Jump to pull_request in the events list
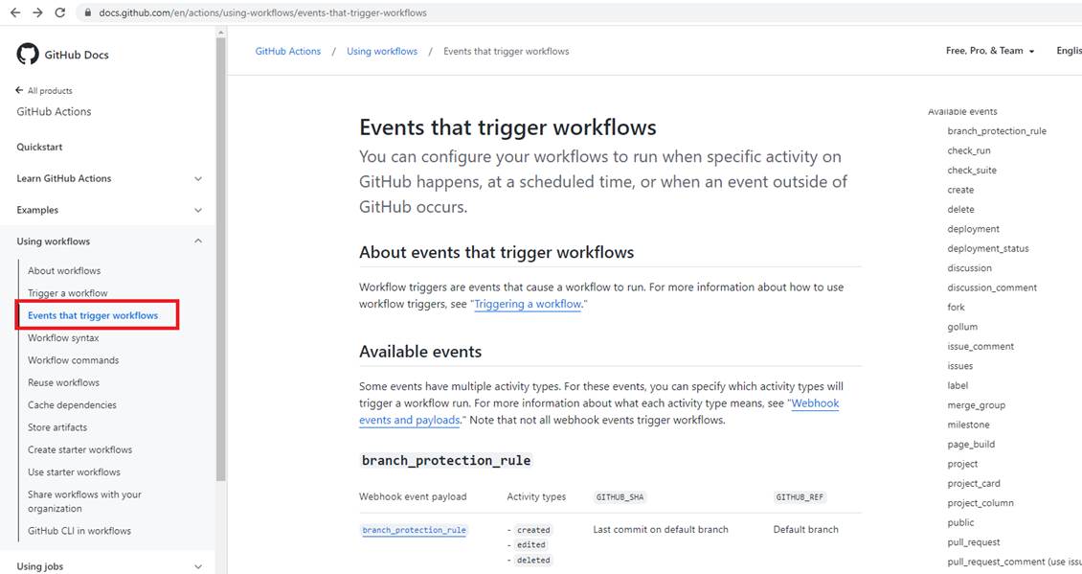Screen dimensions: 1082x574 tap(974, 542)
